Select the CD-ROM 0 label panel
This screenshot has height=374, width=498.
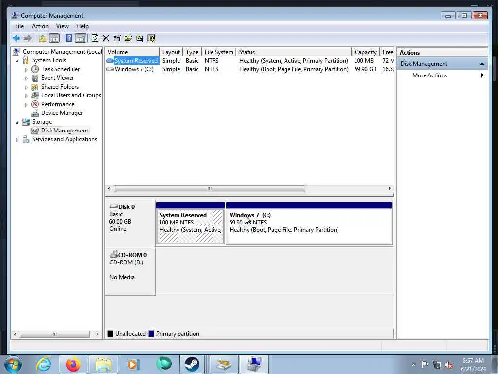tap(130, 271)
